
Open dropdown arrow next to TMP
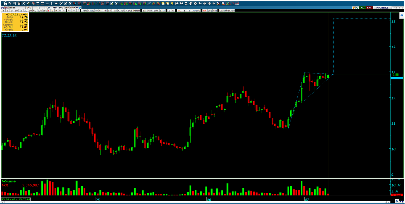77,8
